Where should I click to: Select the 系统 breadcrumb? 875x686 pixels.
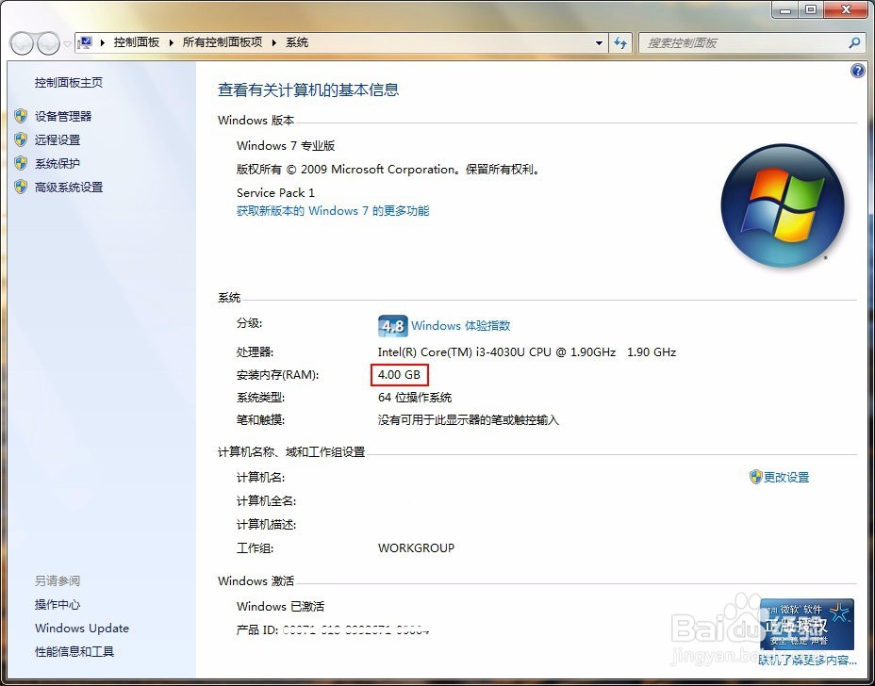pyautogui.click(x=297, y=42)
